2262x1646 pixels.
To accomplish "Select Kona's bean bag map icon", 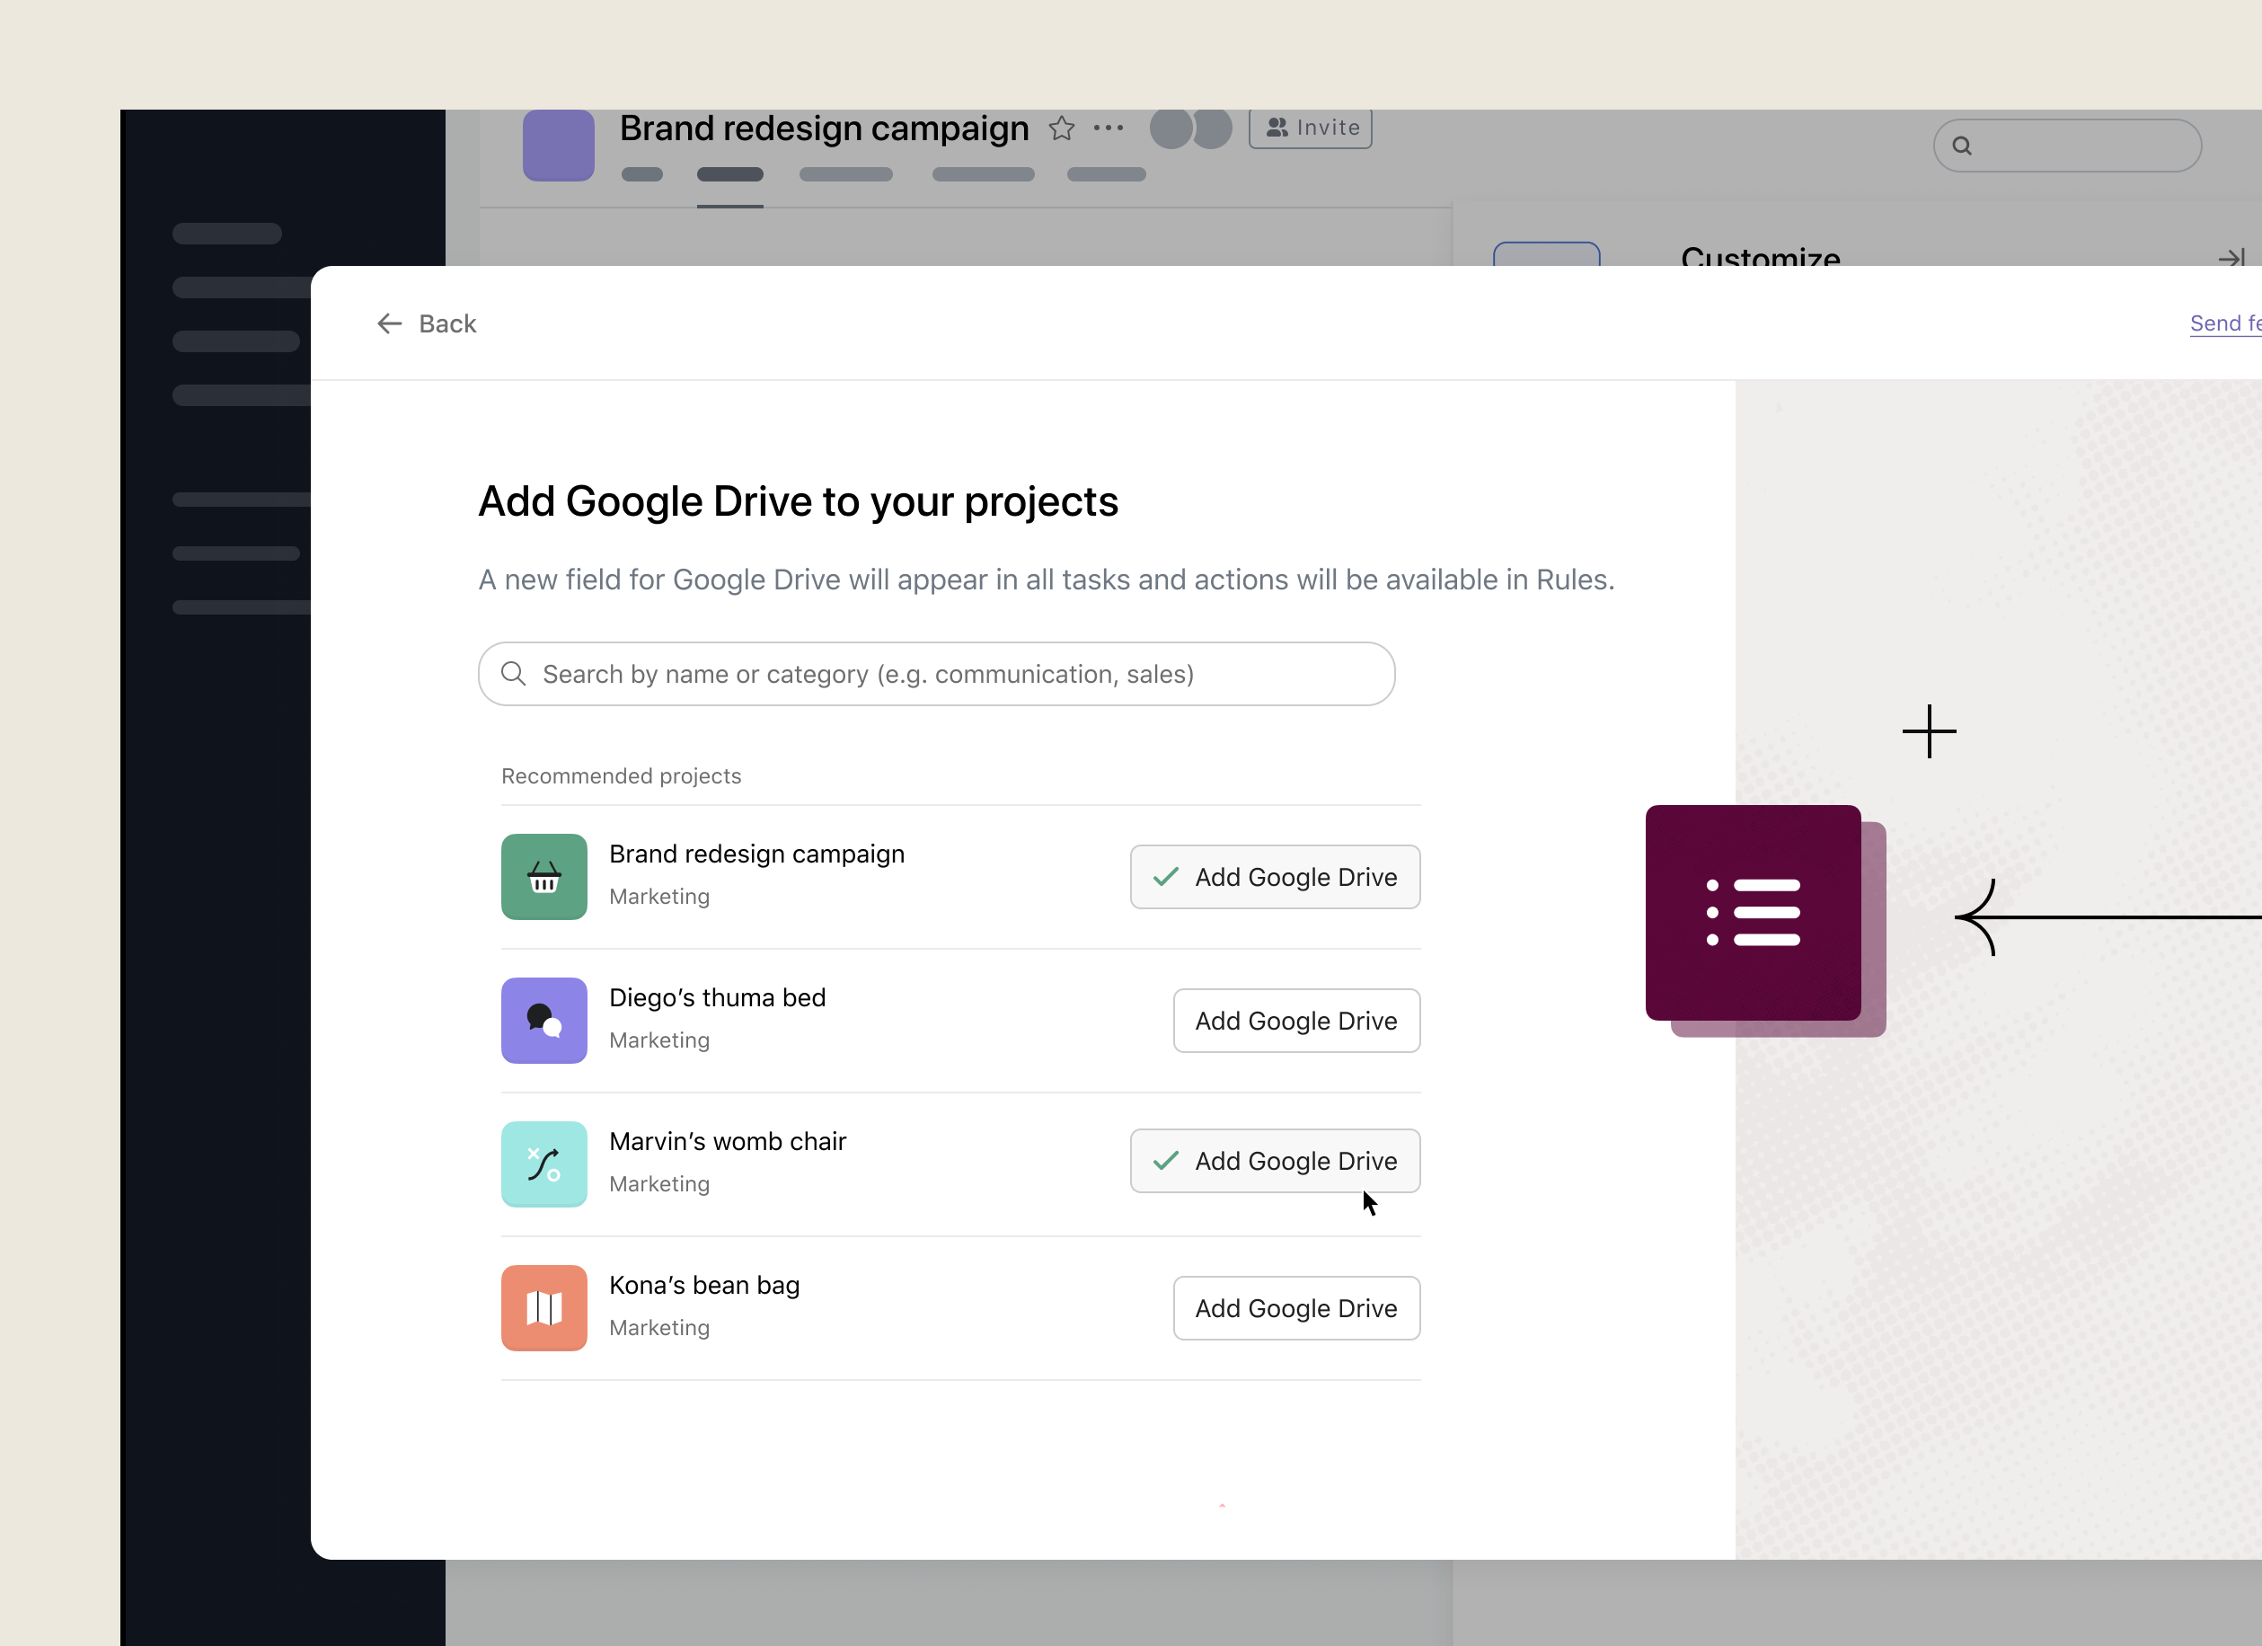I will pos(543,1308).
